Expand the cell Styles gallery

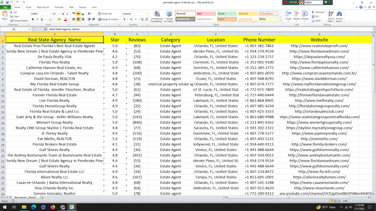pos(281,21)
